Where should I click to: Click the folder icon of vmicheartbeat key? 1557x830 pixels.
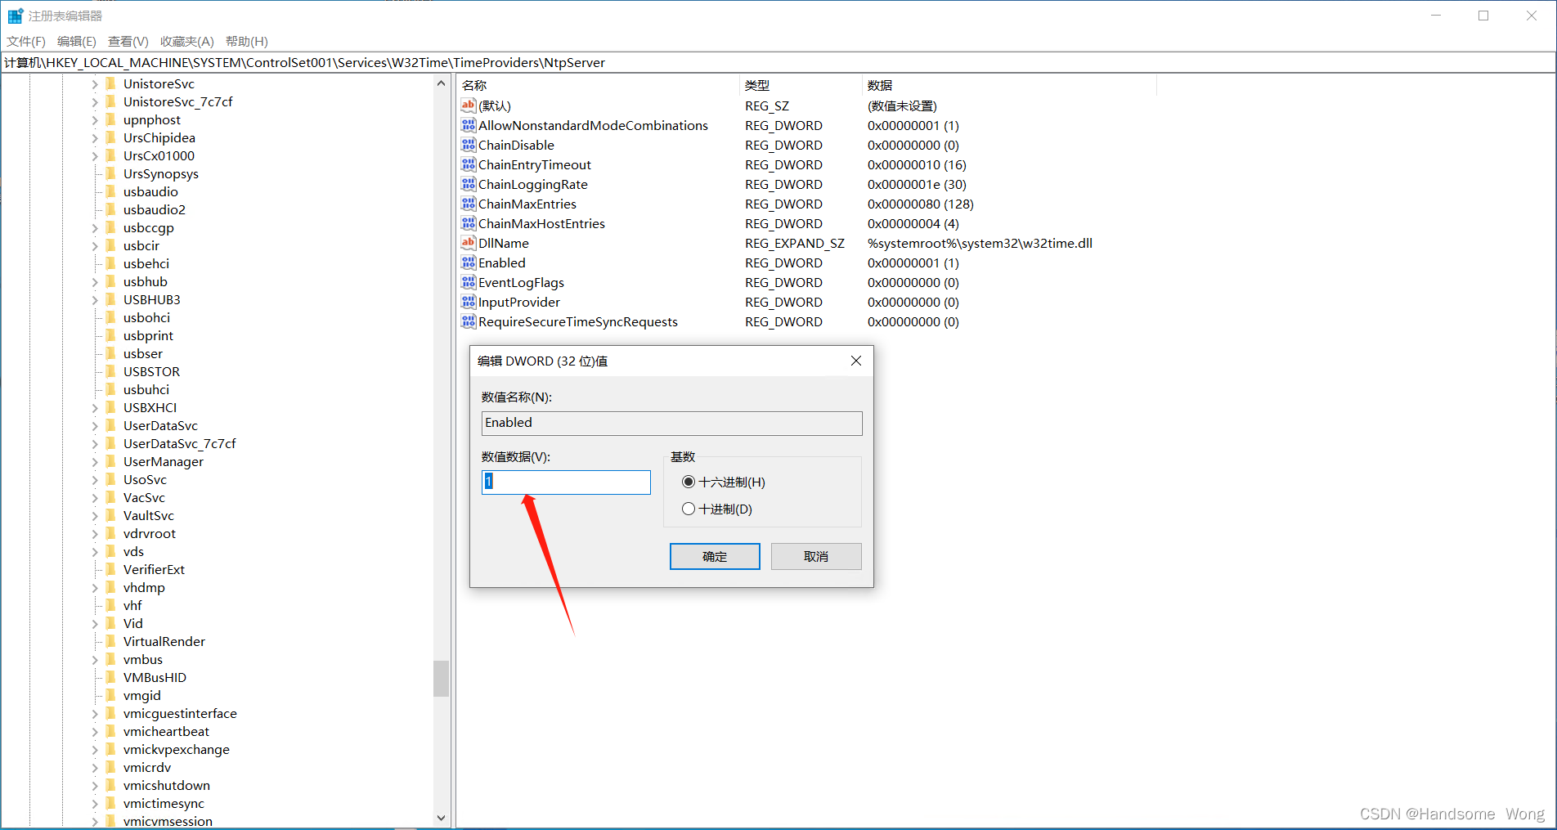coord(111,731)
